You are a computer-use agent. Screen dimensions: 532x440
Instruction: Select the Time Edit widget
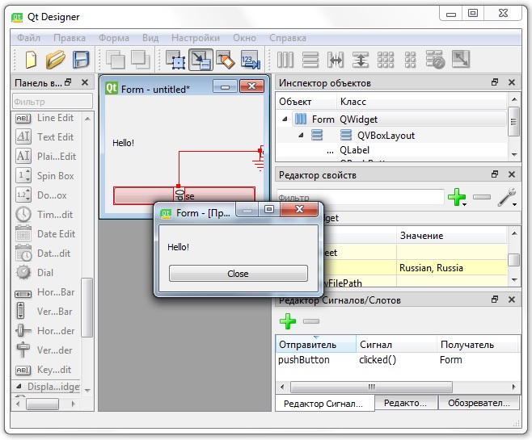(46, 215)
